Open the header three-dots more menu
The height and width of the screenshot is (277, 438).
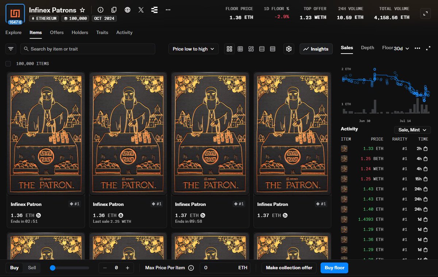(168, 10)
